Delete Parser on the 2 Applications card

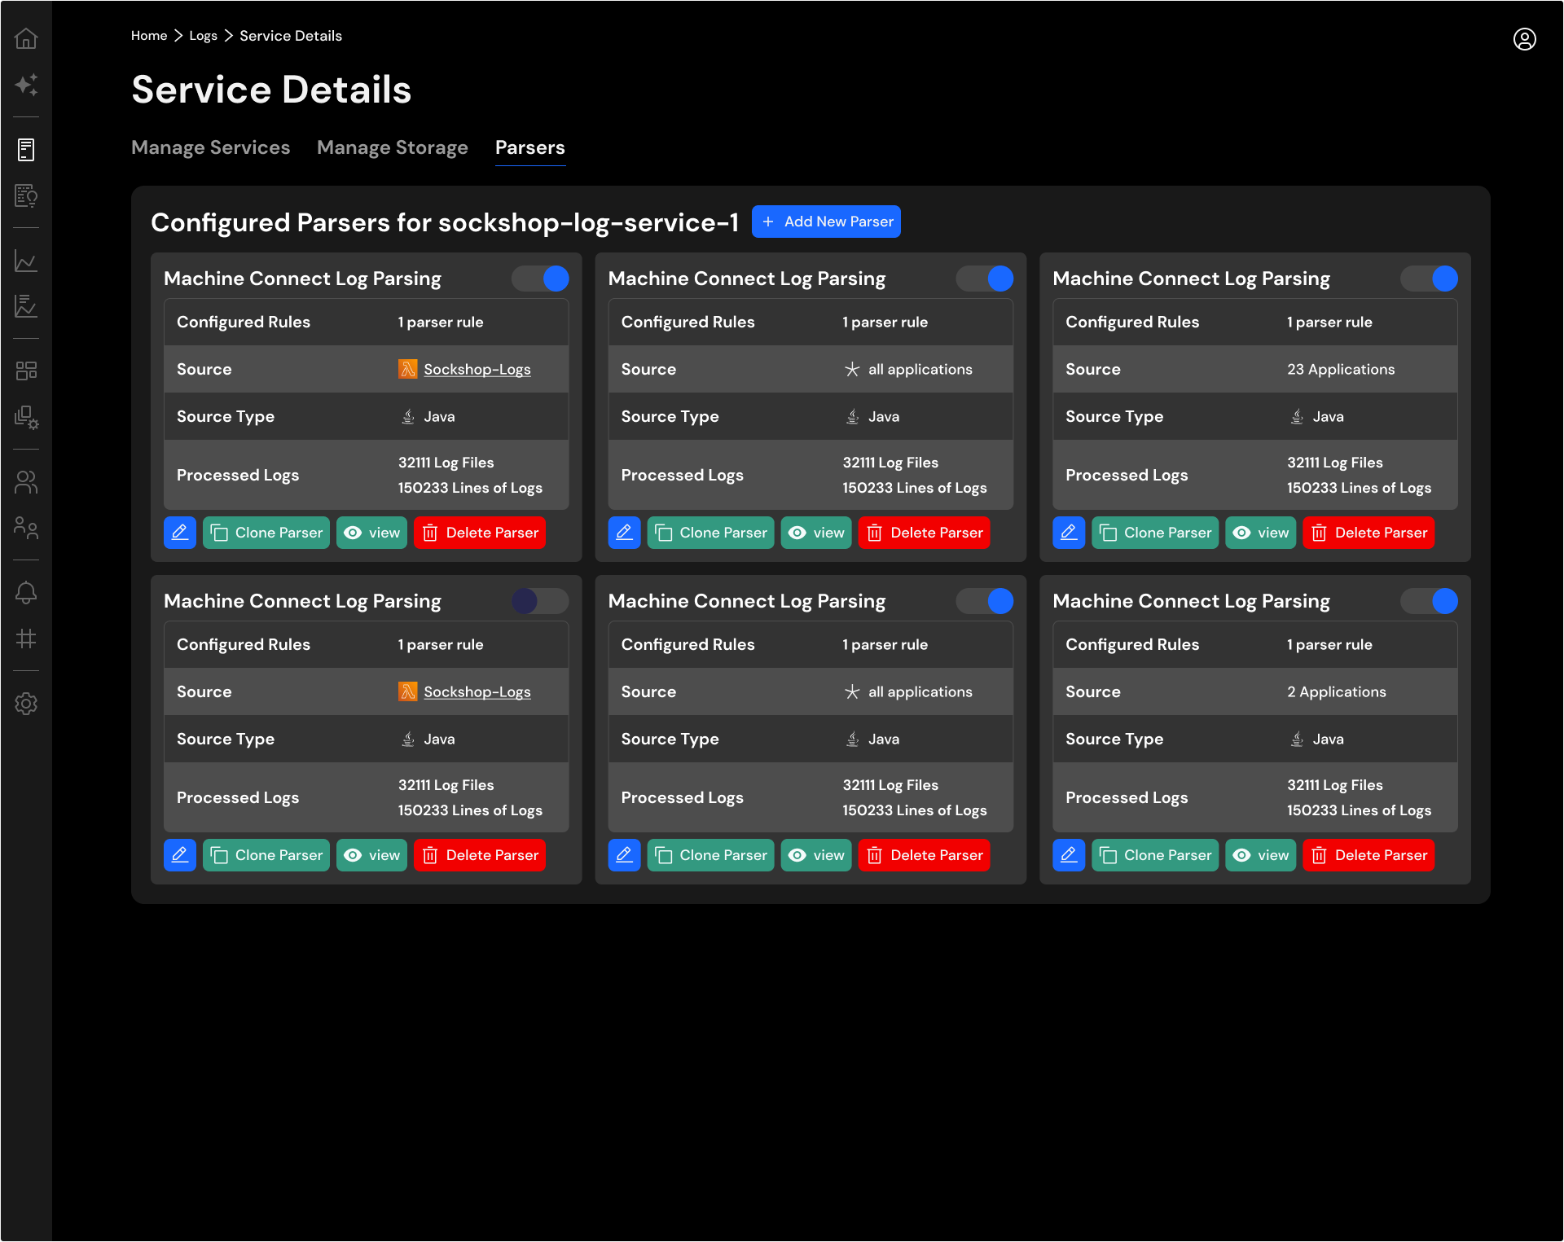(x=1368, y=855)
